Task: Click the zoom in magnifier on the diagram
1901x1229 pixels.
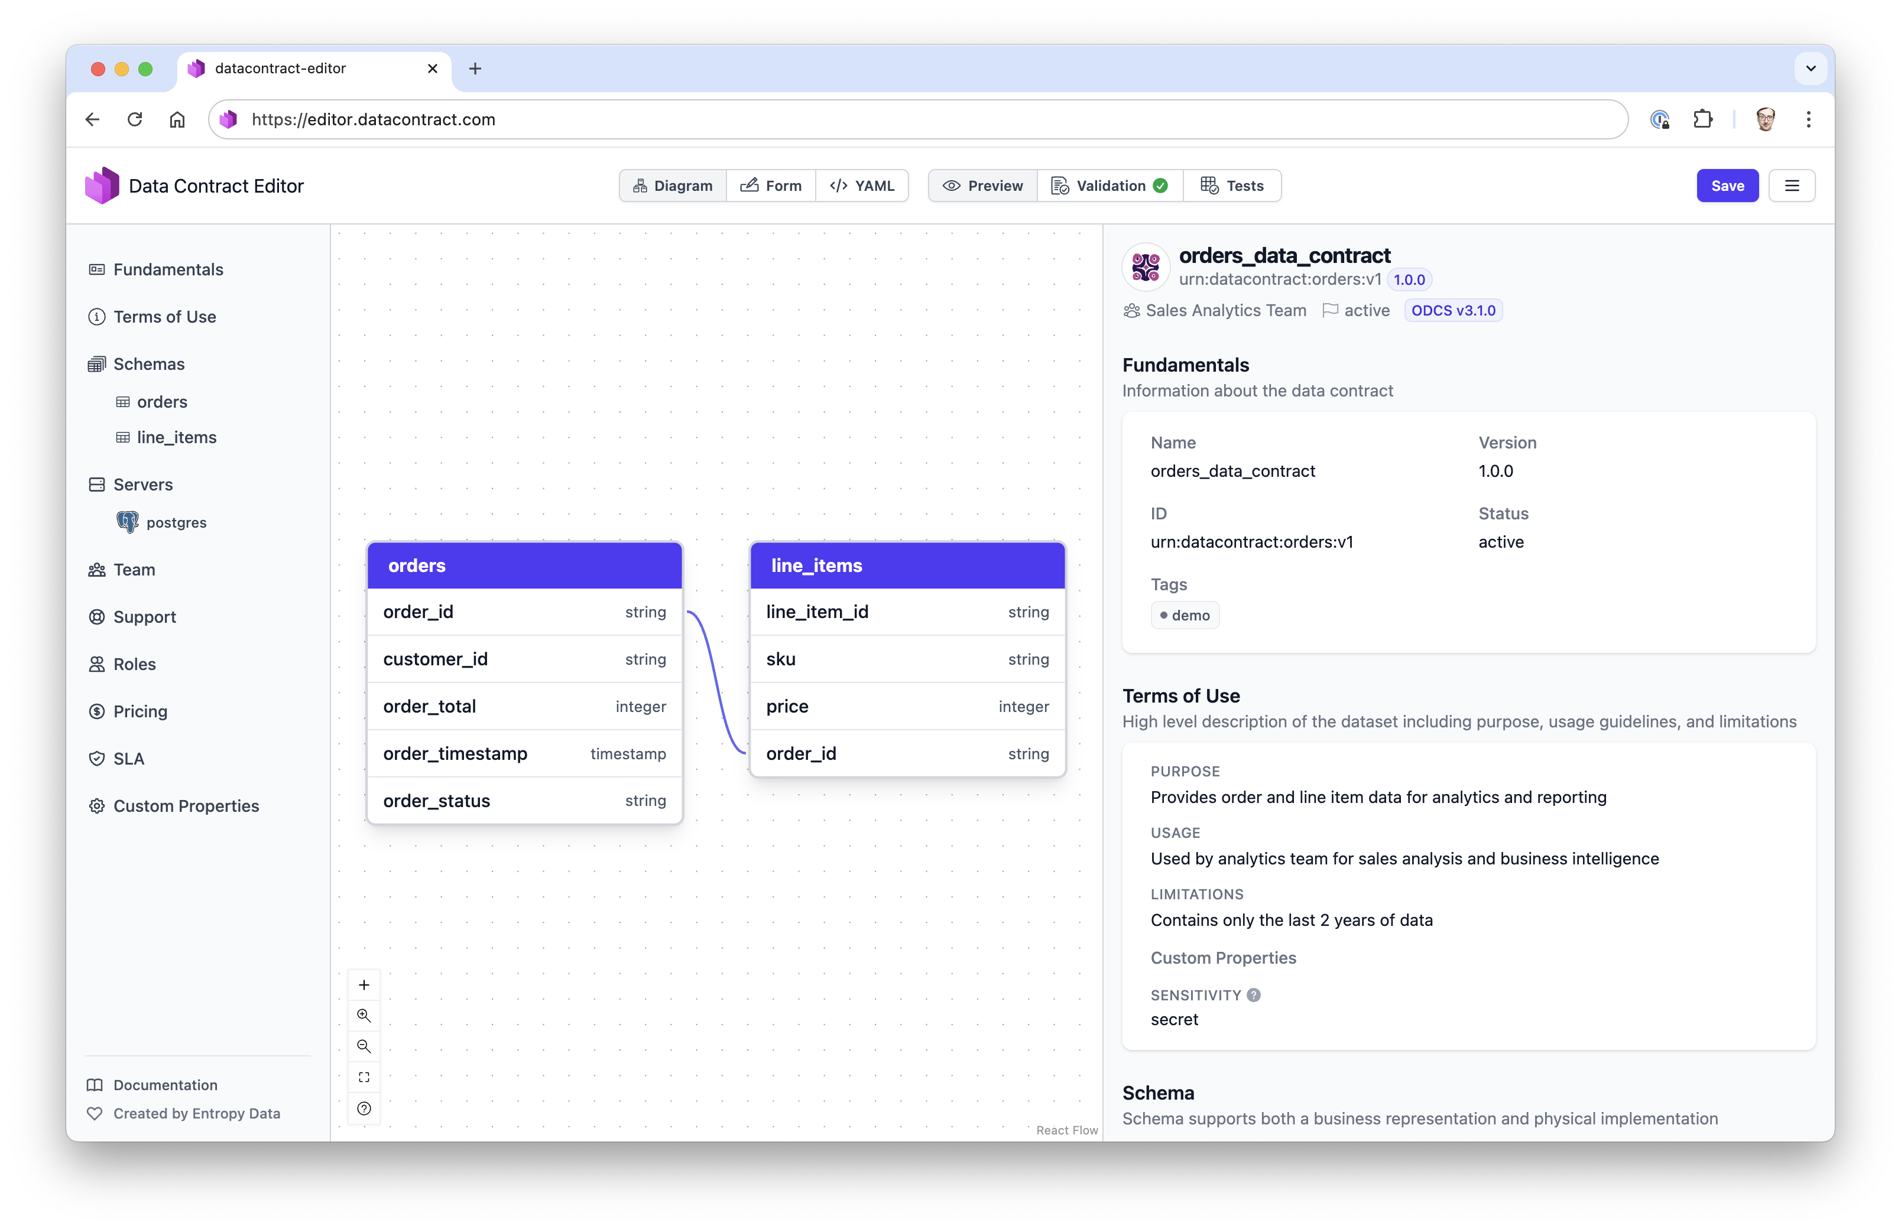Action: coord(364,1015)
